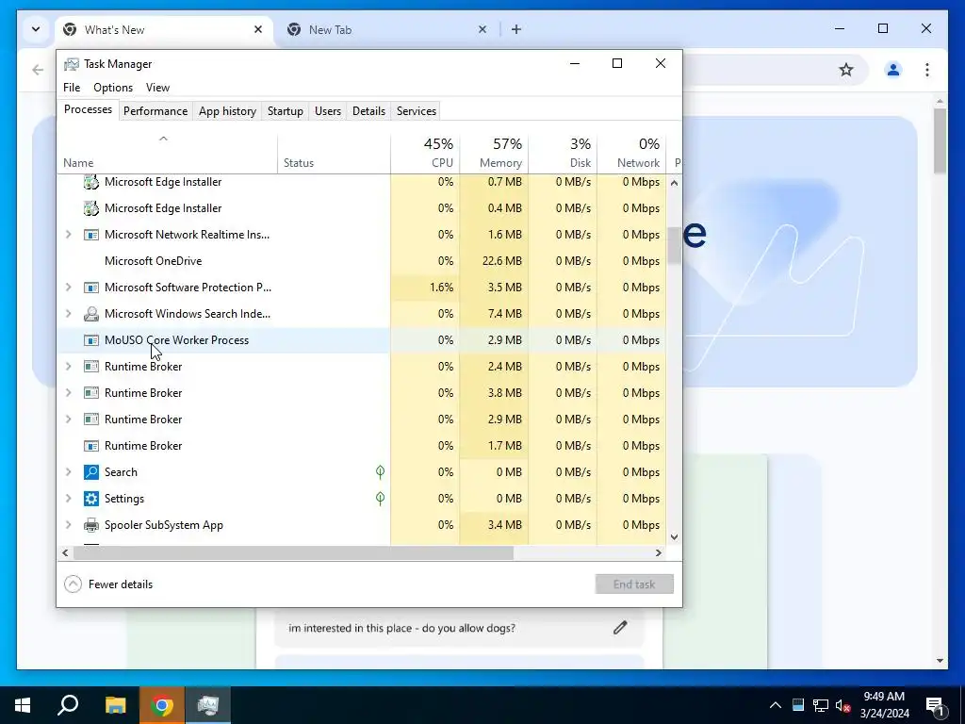Switch to the App history tab
This screenshot has height=724, width=965.
[x=227, y=111]
